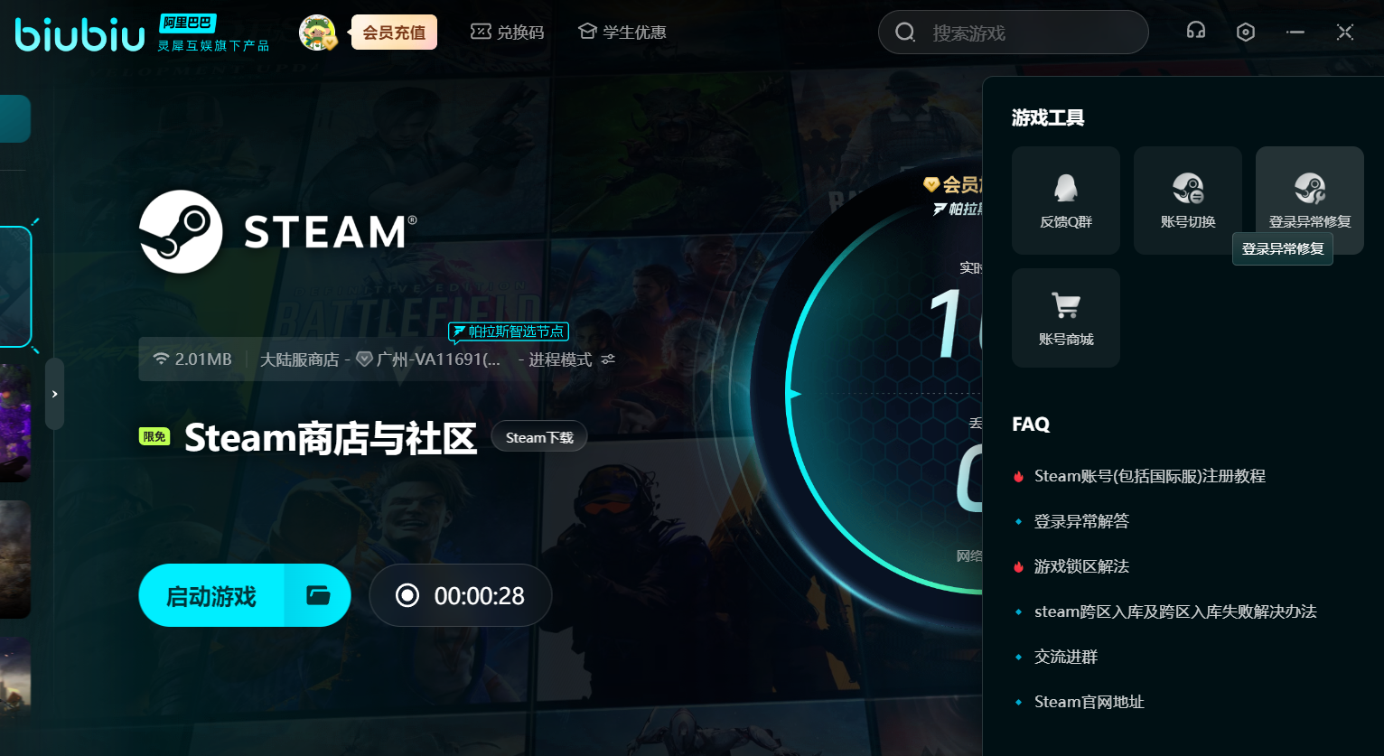Open the Steam账号注册教程 FAQ link

point(1149,476)
